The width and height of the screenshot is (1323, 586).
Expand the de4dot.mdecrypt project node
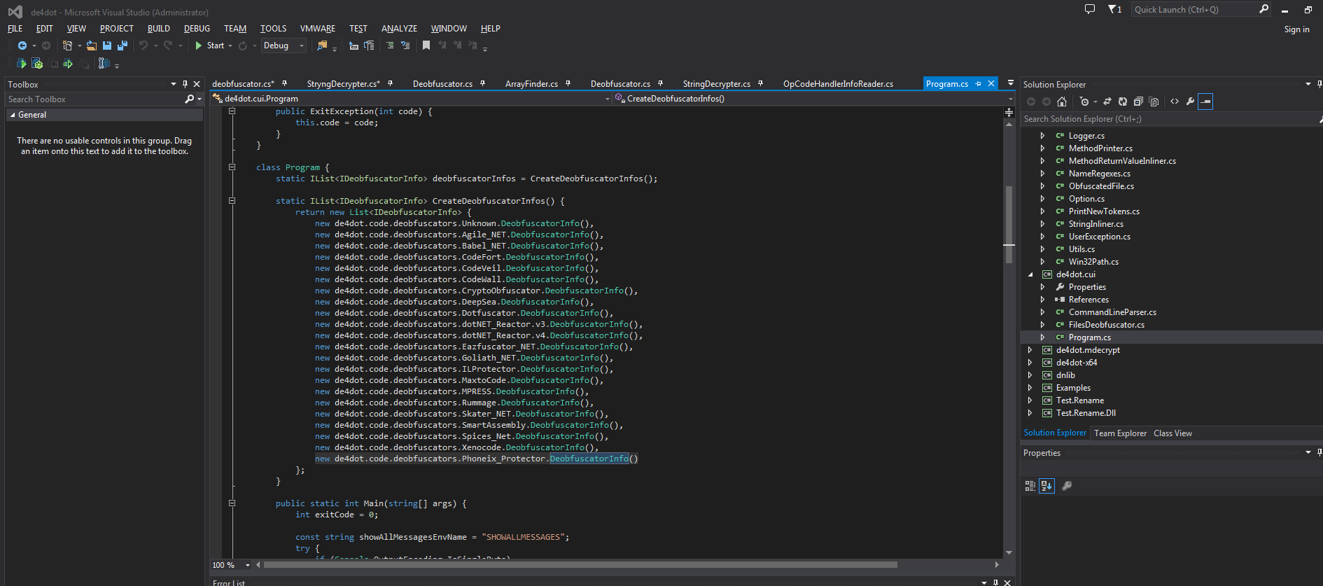[x=1030, y=350]
